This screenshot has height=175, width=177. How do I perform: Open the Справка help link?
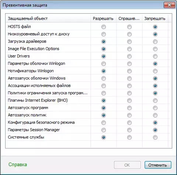tap(18, 165)
